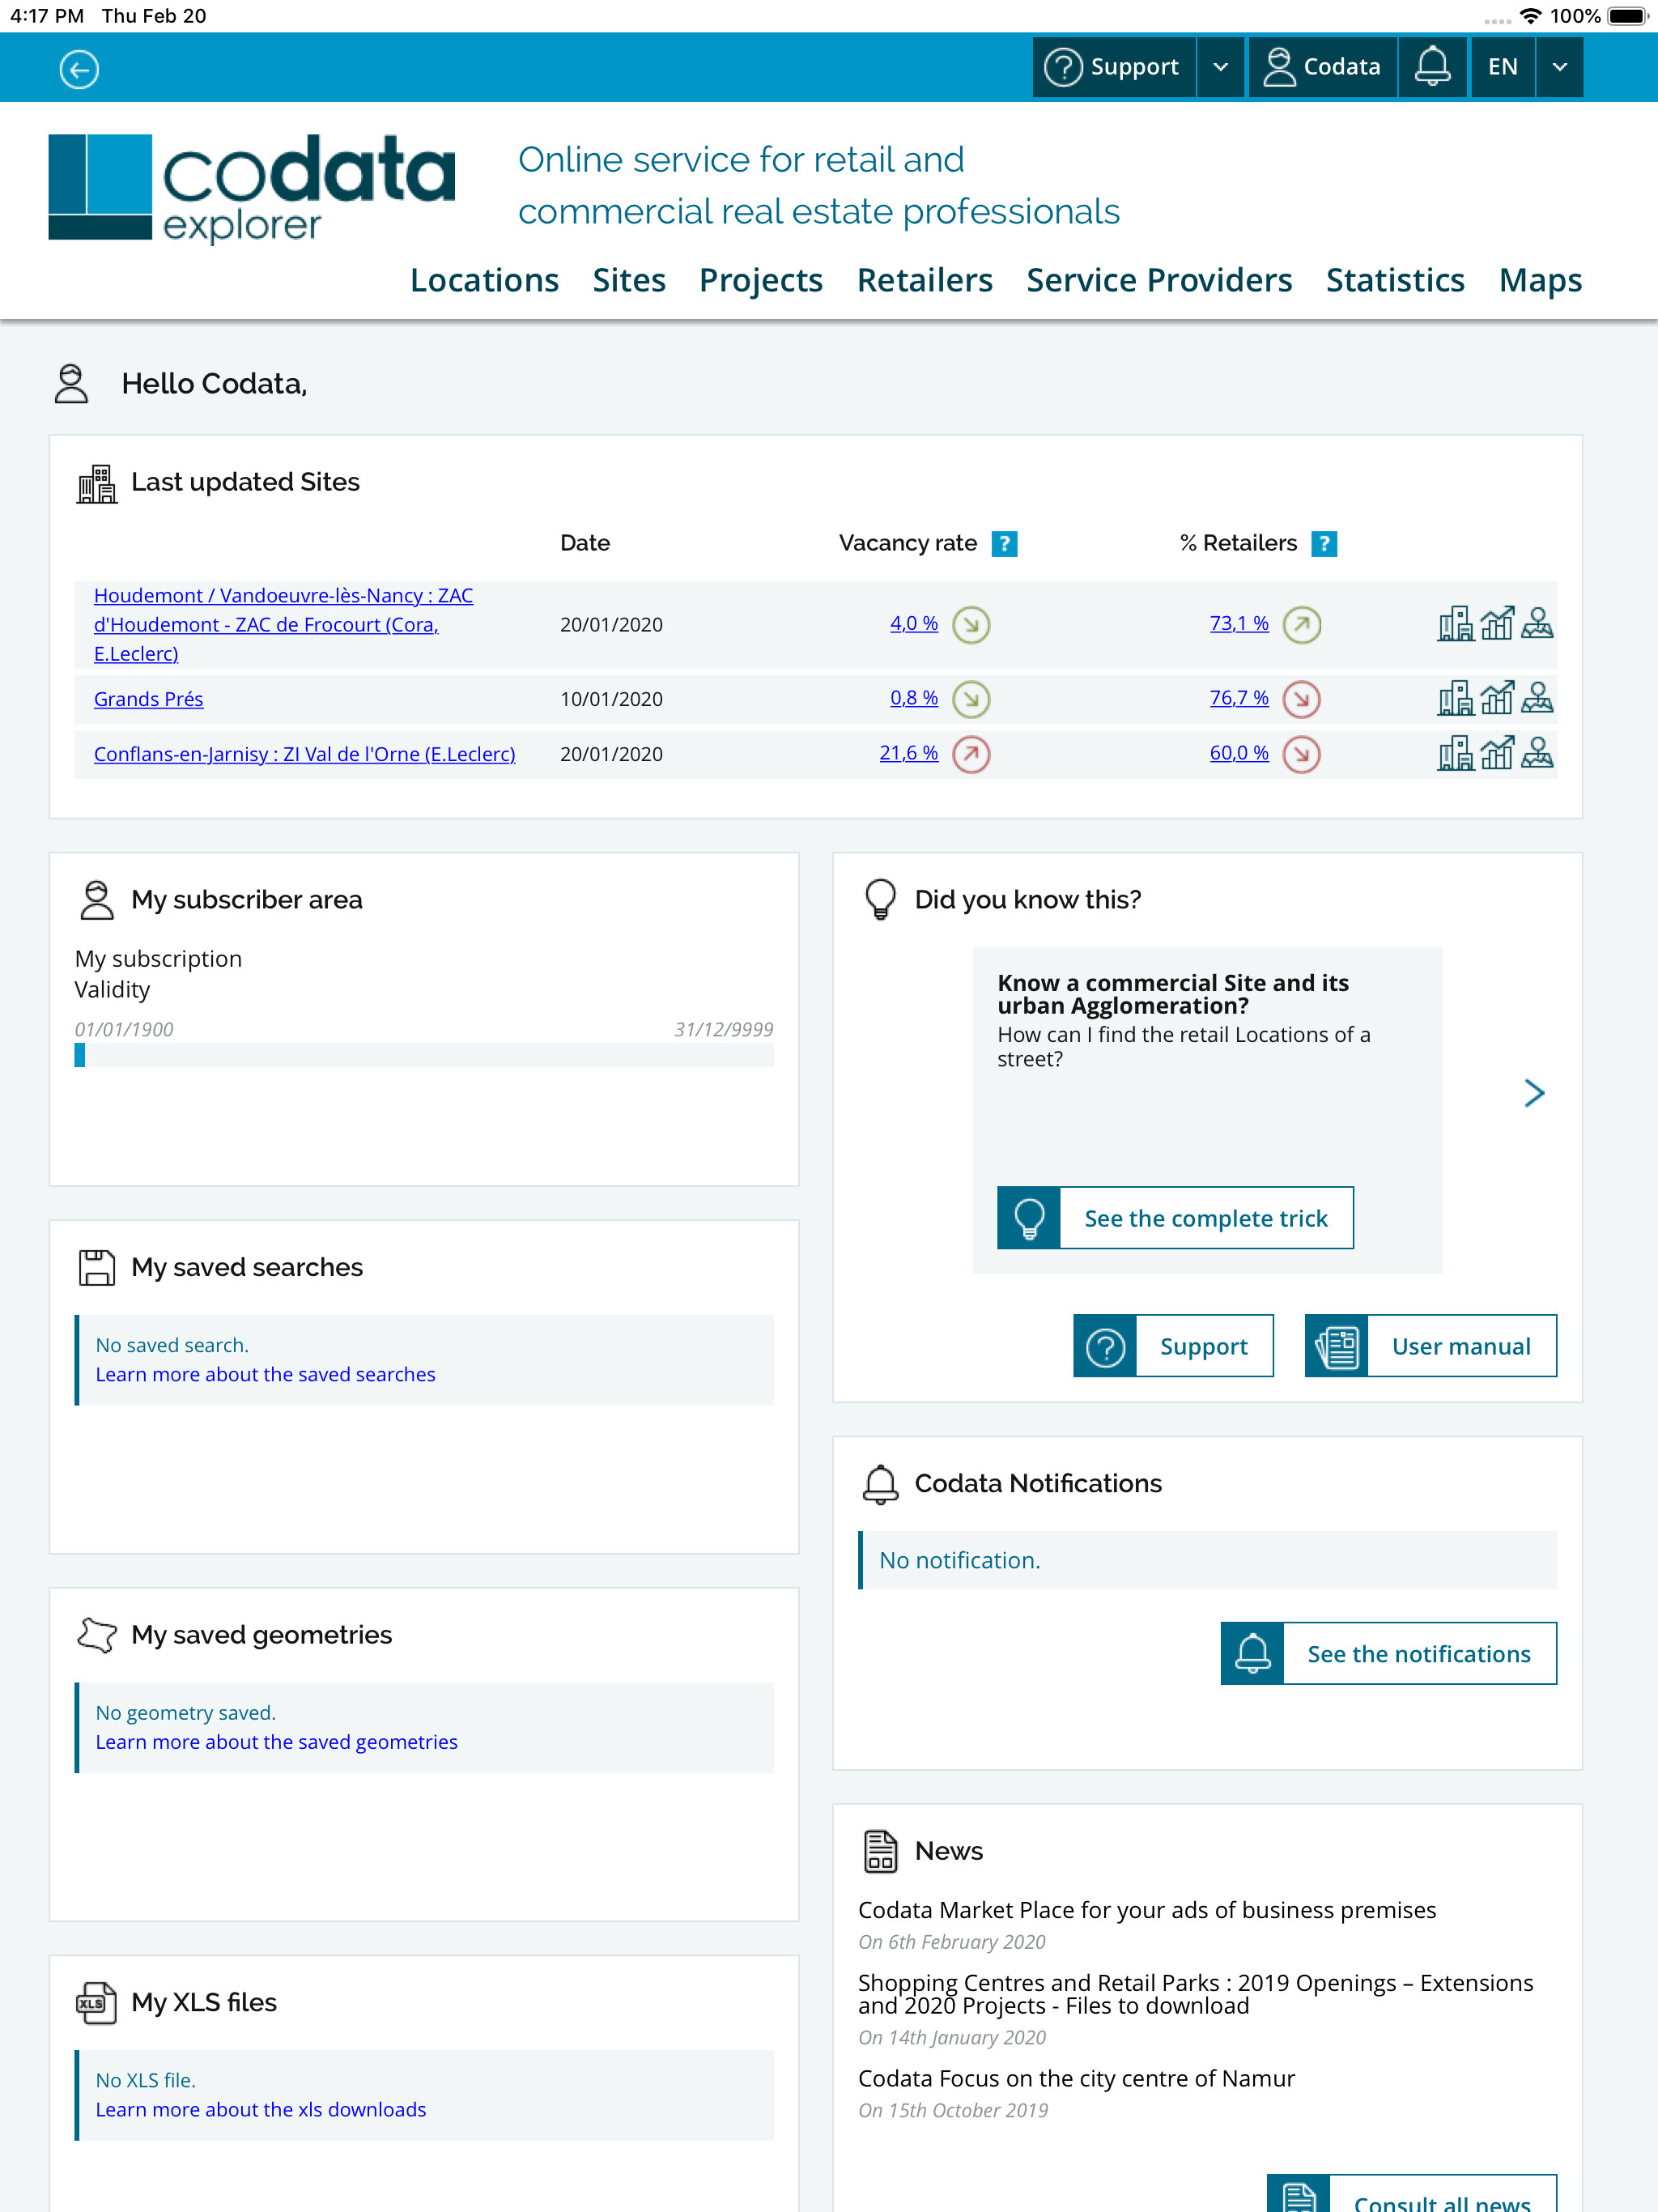Screen dimensions: 1658x2212
Task: Click the 60,0 % retailers value
Action: tap(1239, 752)
